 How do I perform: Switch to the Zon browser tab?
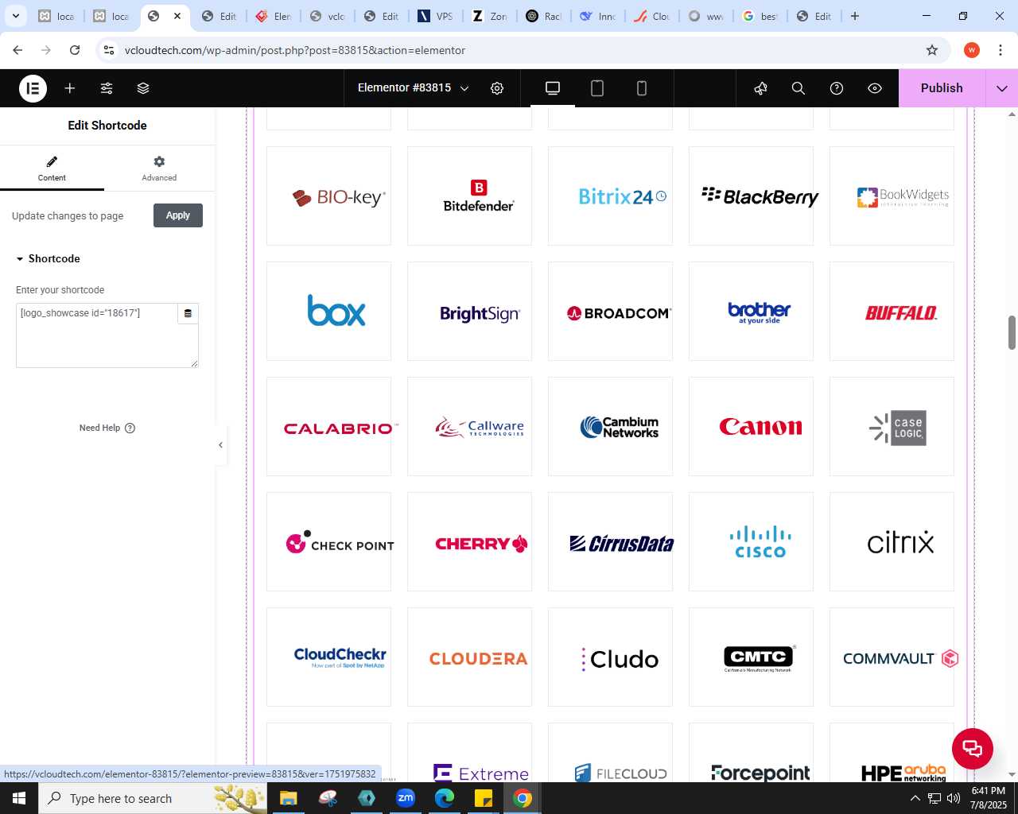click(488, 16)
